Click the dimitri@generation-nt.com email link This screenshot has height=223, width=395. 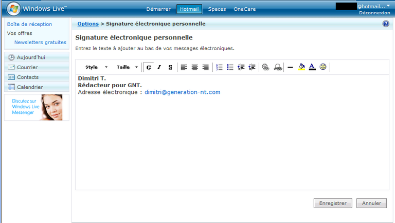[183, 92]
